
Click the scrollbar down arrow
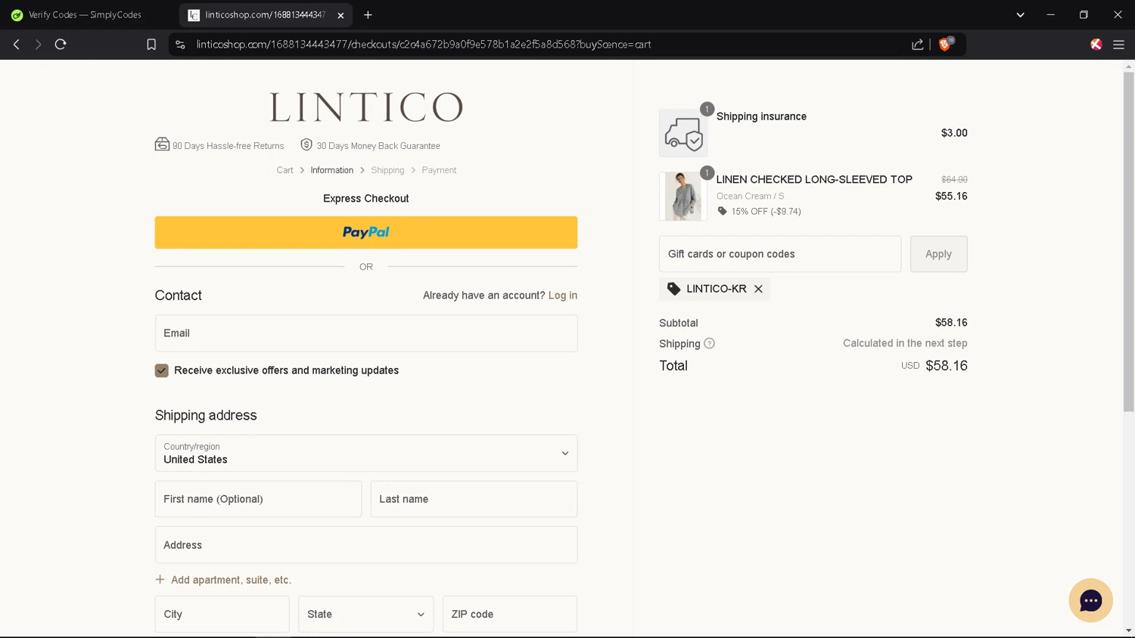pyautogui.click(x=1128, y=630)
